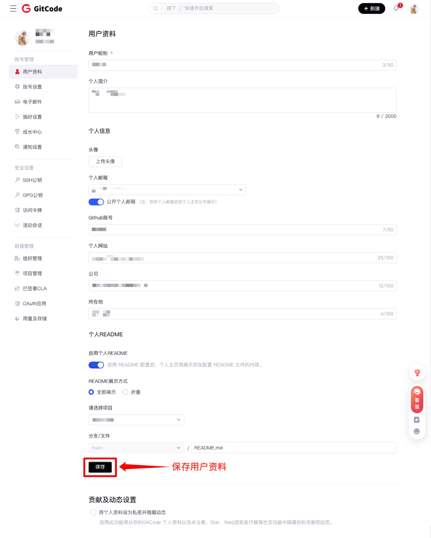Check 将个人资料设为私密并隐藏动态 box
Image resolution: width=431 pixels, height=538 pixels.
pyautogui.click(x=93, y=512)
